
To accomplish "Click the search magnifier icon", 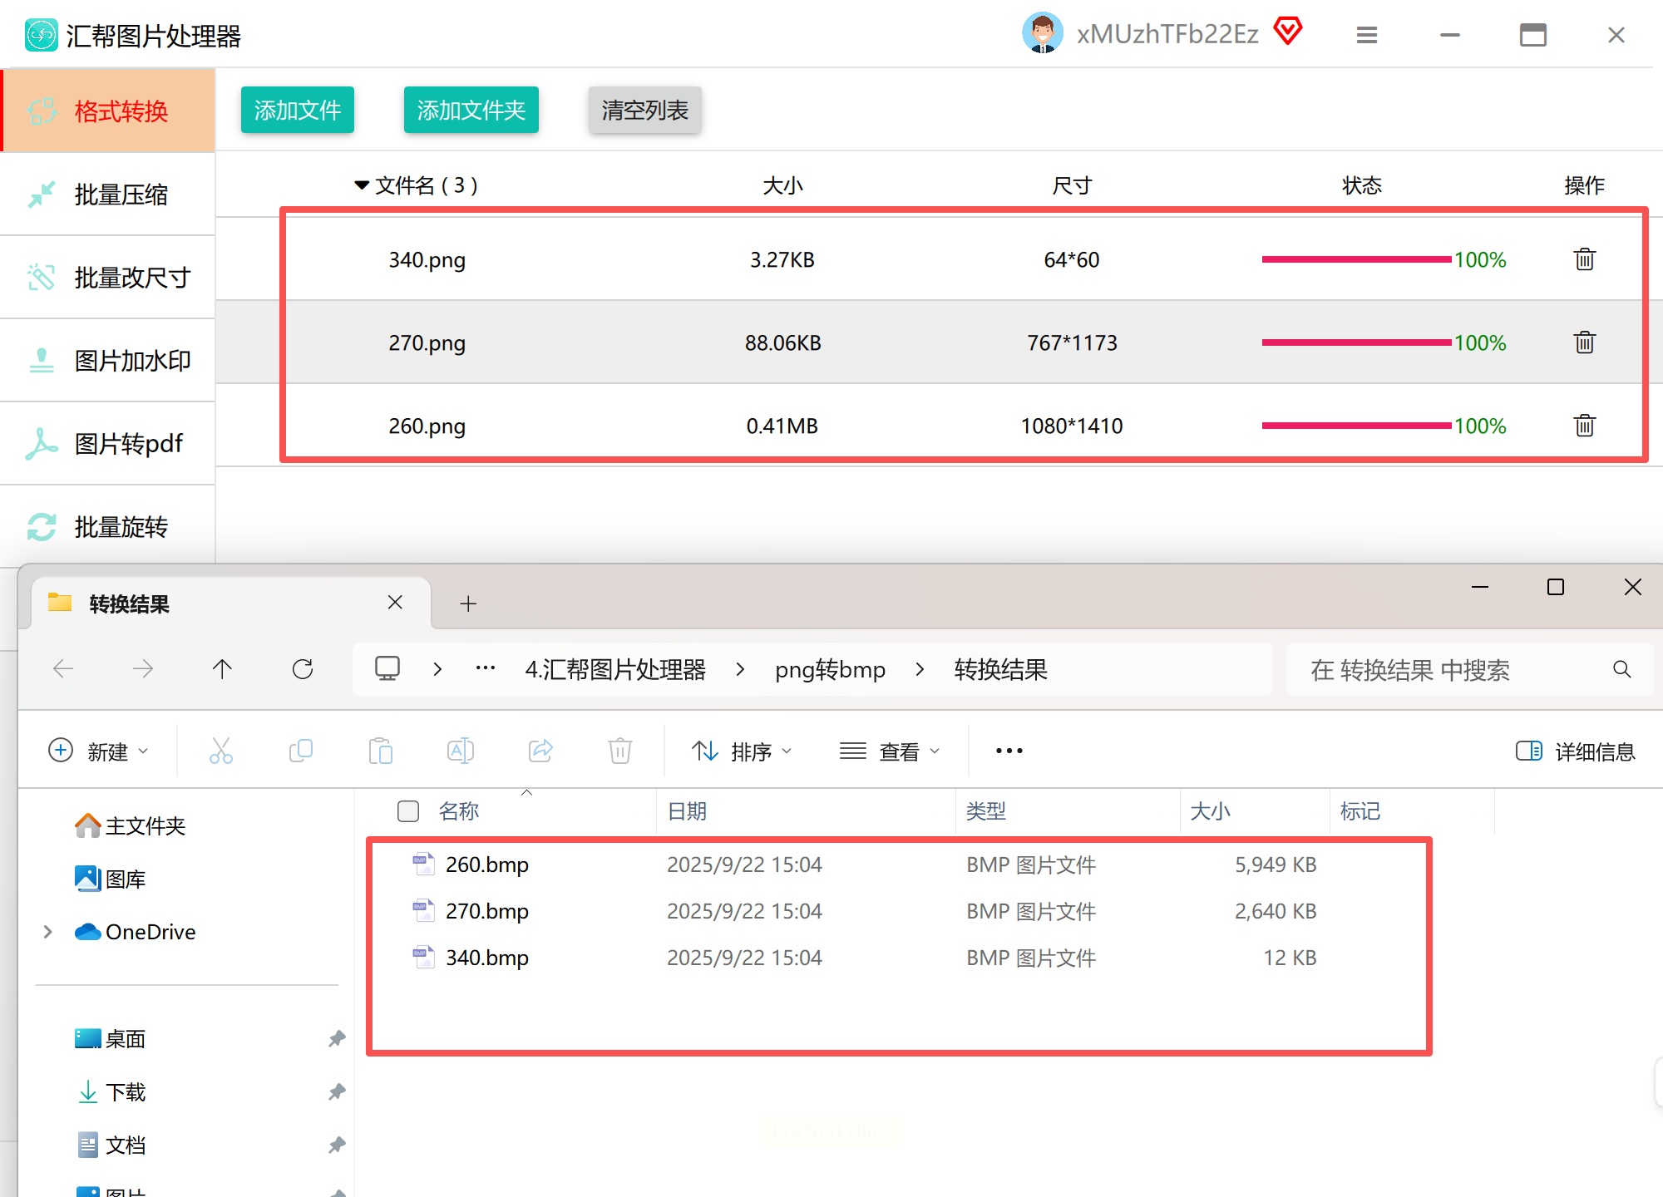I will point(1621,669).
